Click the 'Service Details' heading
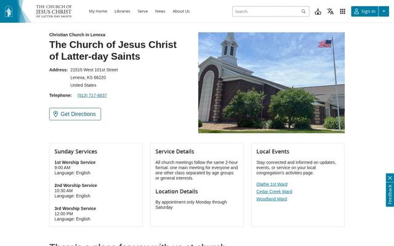This screenshot has width=394, height=246. (x=175, y=152)
